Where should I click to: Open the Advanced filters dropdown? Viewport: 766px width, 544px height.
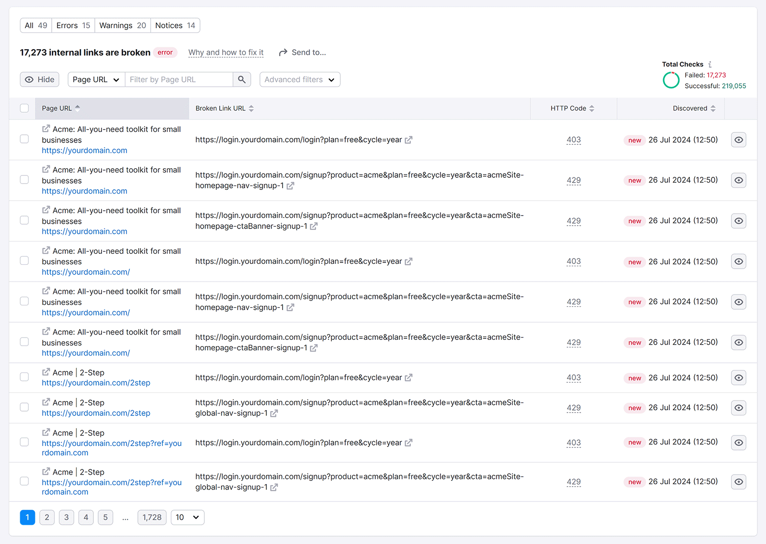(300, 79)
